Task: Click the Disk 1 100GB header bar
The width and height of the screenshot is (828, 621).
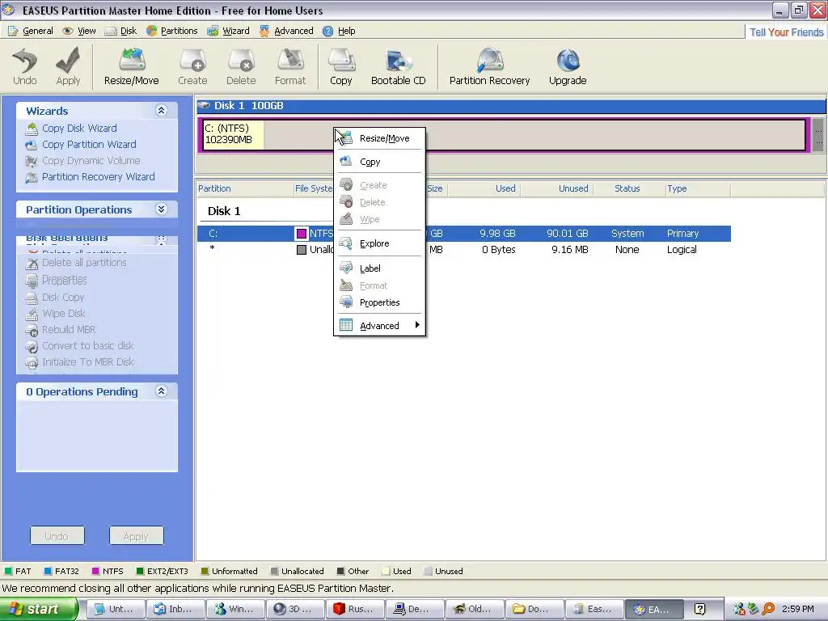Action: (x=511, y=106)
